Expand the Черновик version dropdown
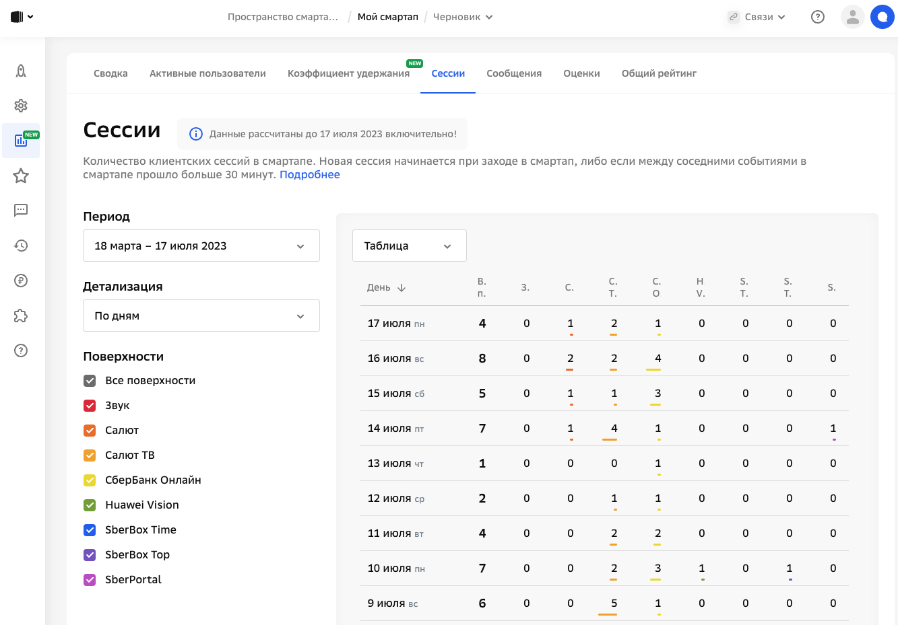Screen dimensions: 898x625 (463, 17)
